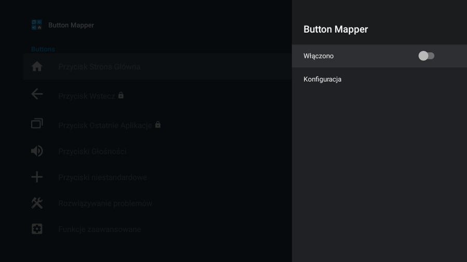Click the lock icon next to Przycisk Wstecz
Image resolution: width=467 pixels, height=262 pixels.
(x=120, y=95)
